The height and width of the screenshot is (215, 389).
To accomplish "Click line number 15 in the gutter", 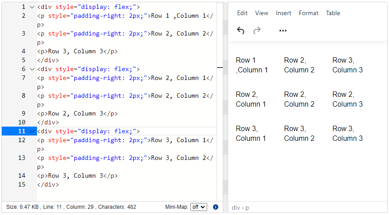I will [21, 184].
